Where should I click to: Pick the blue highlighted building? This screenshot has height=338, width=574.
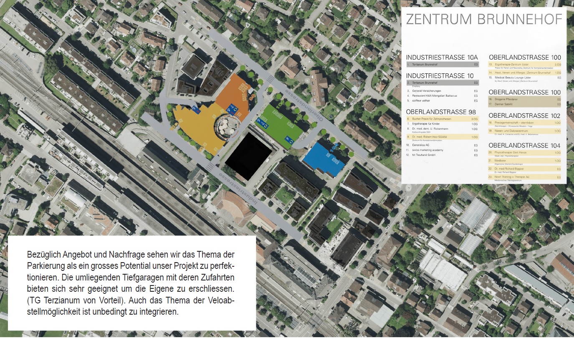click(324, 160)
